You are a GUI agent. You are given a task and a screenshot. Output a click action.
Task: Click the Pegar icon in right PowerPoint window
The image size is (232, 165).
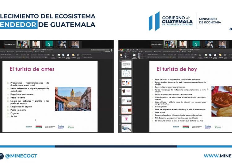point(121,56)
